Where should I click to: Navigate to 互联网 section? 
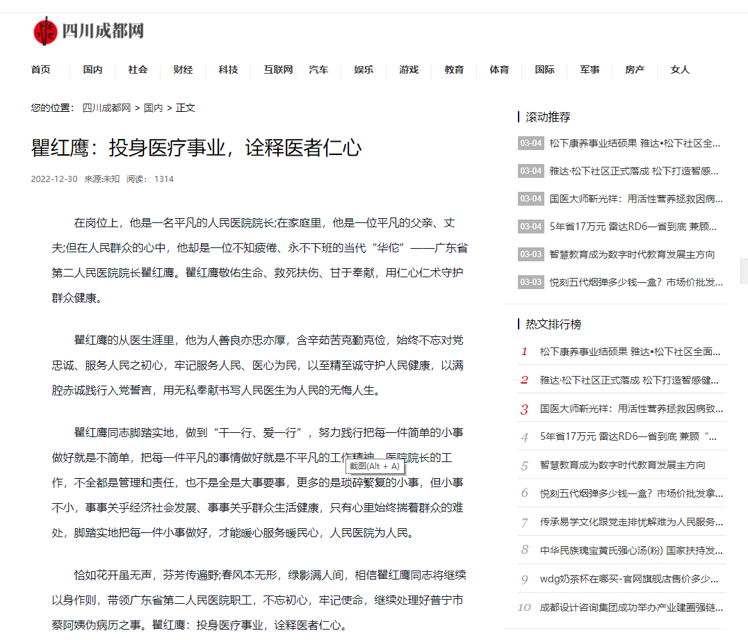(278, 69)
